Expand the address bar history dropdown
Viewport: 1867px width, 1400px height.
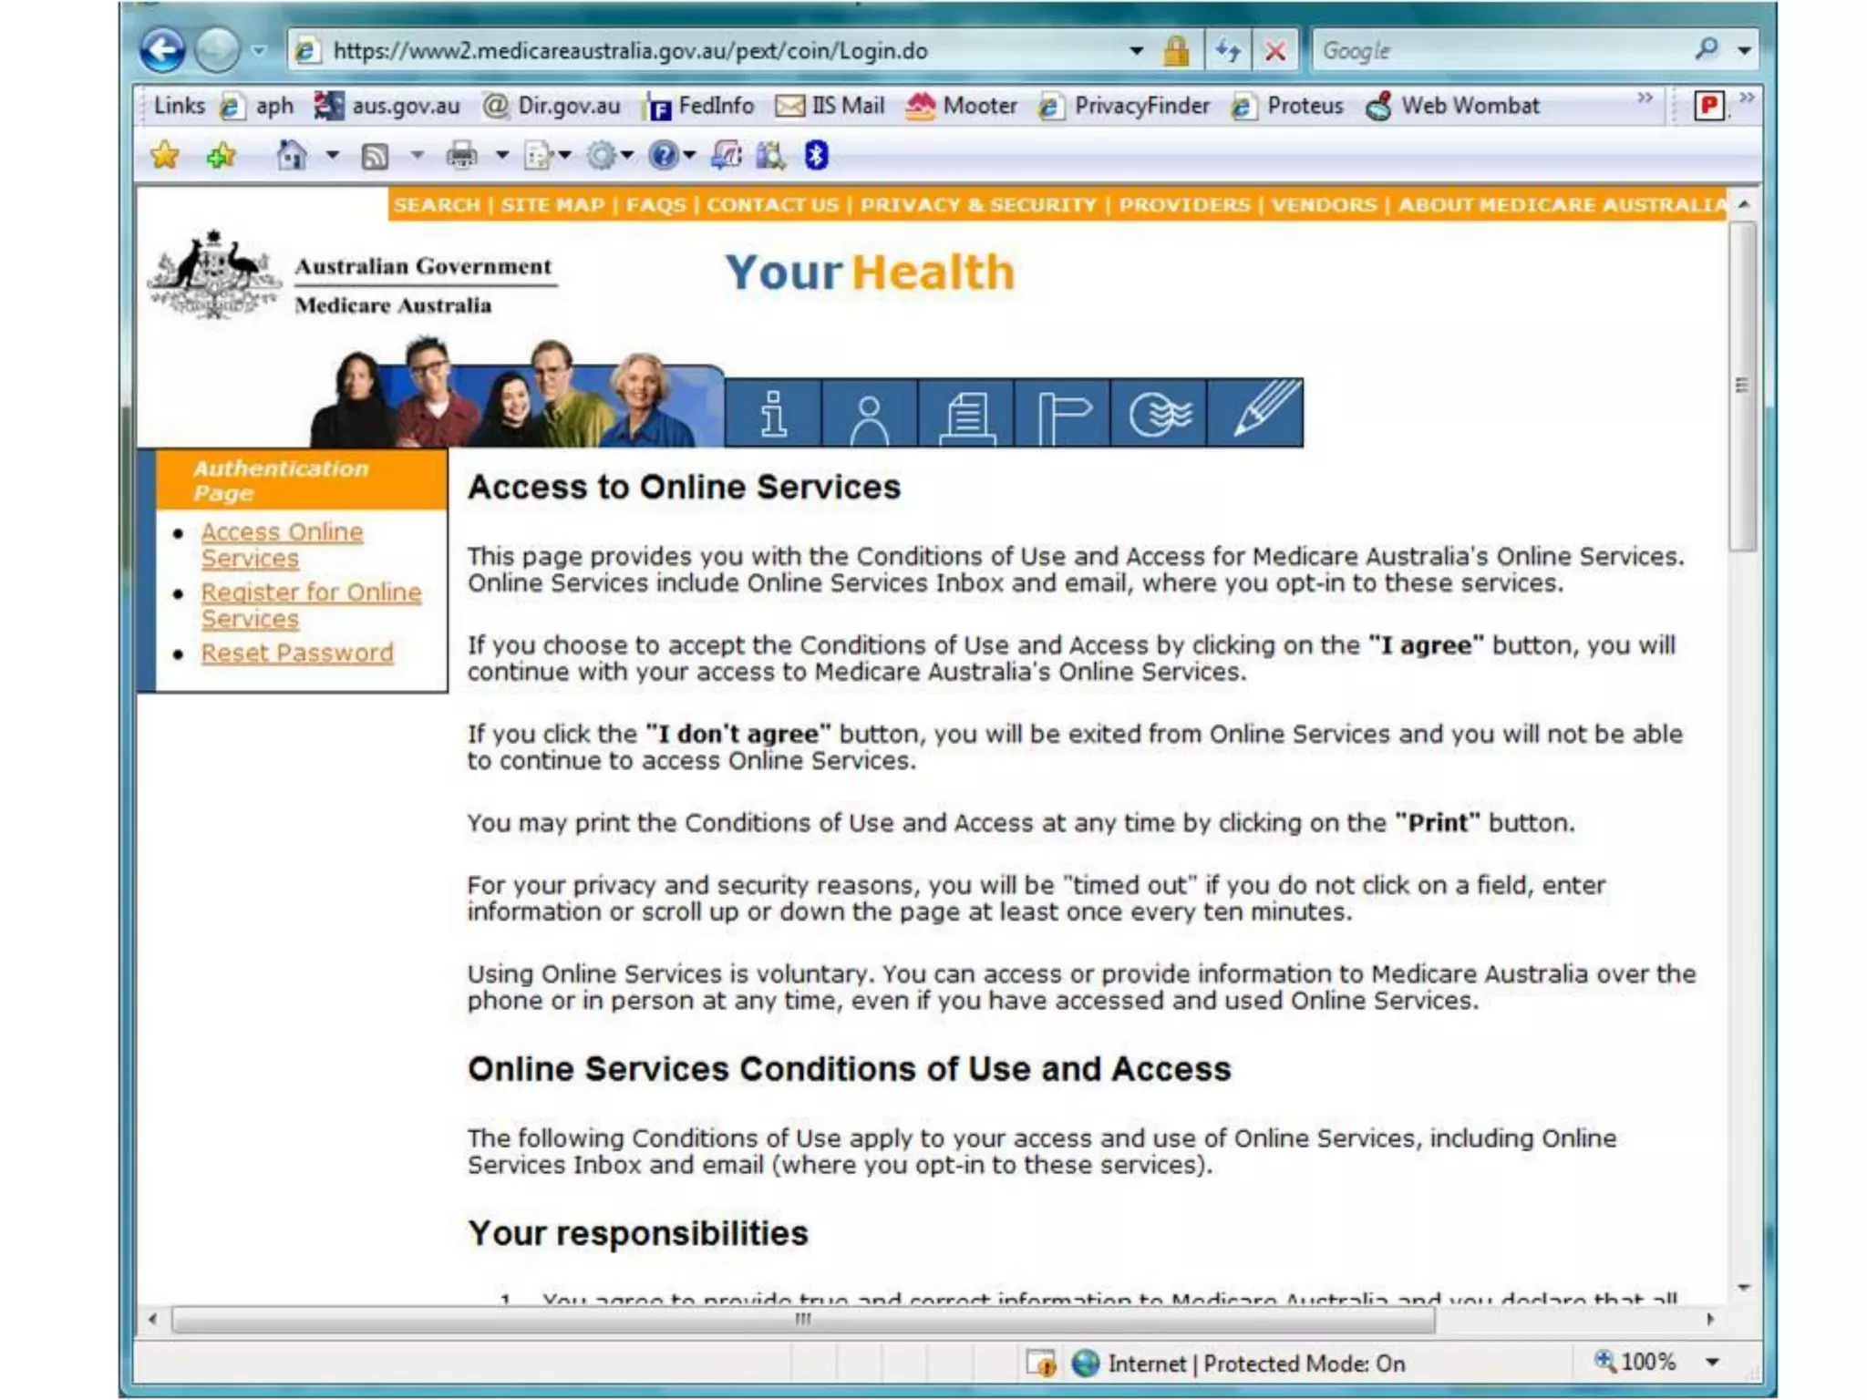click(x=1136, y=51)
